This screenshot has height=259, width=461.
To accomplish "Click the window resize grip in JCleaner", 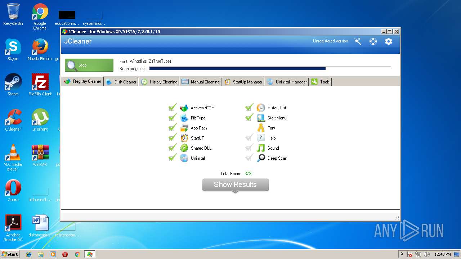I will [397, 218].
